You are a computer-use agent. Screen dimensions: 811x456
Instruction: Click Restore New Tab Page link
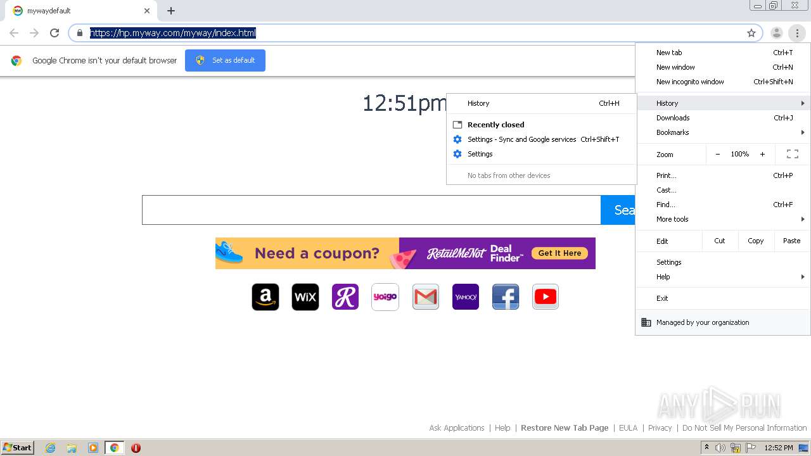(x=565, y=428)
